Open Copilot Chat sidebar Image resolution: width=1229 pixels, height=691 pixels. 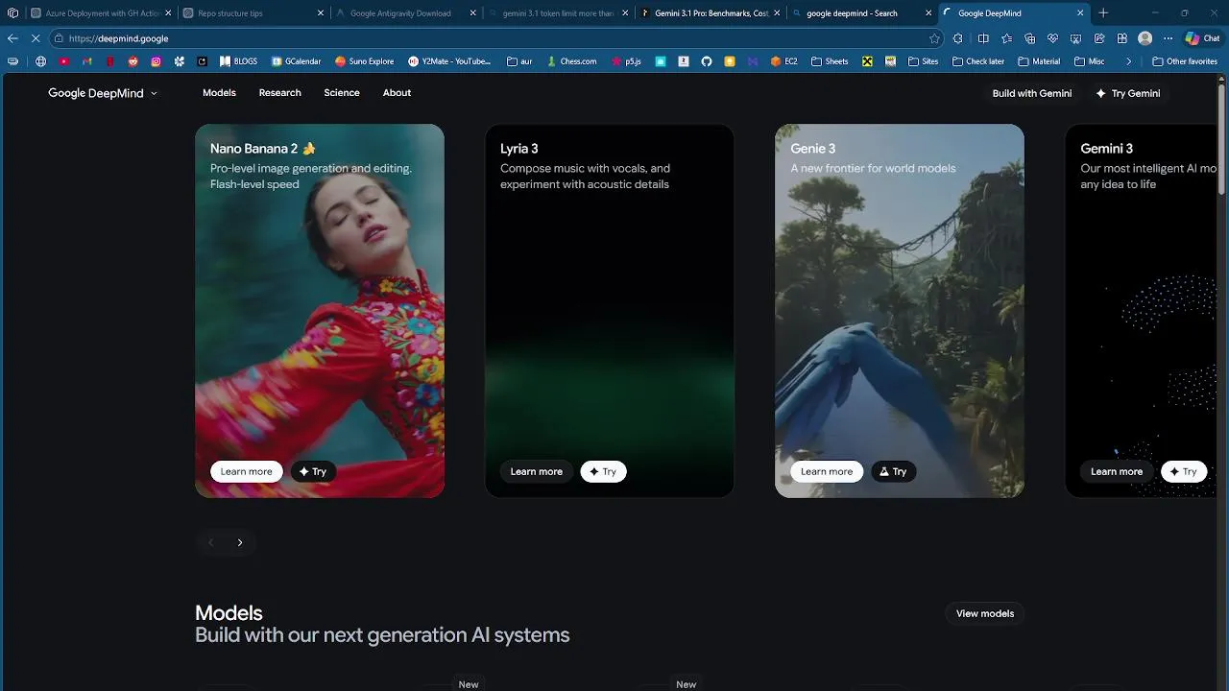coord(1202,38)
